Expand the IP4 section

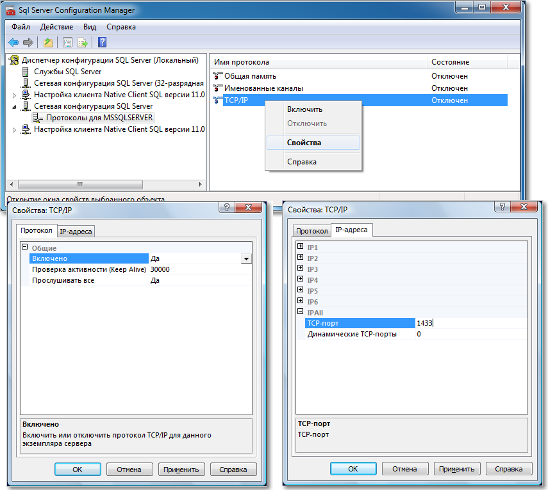300,279
